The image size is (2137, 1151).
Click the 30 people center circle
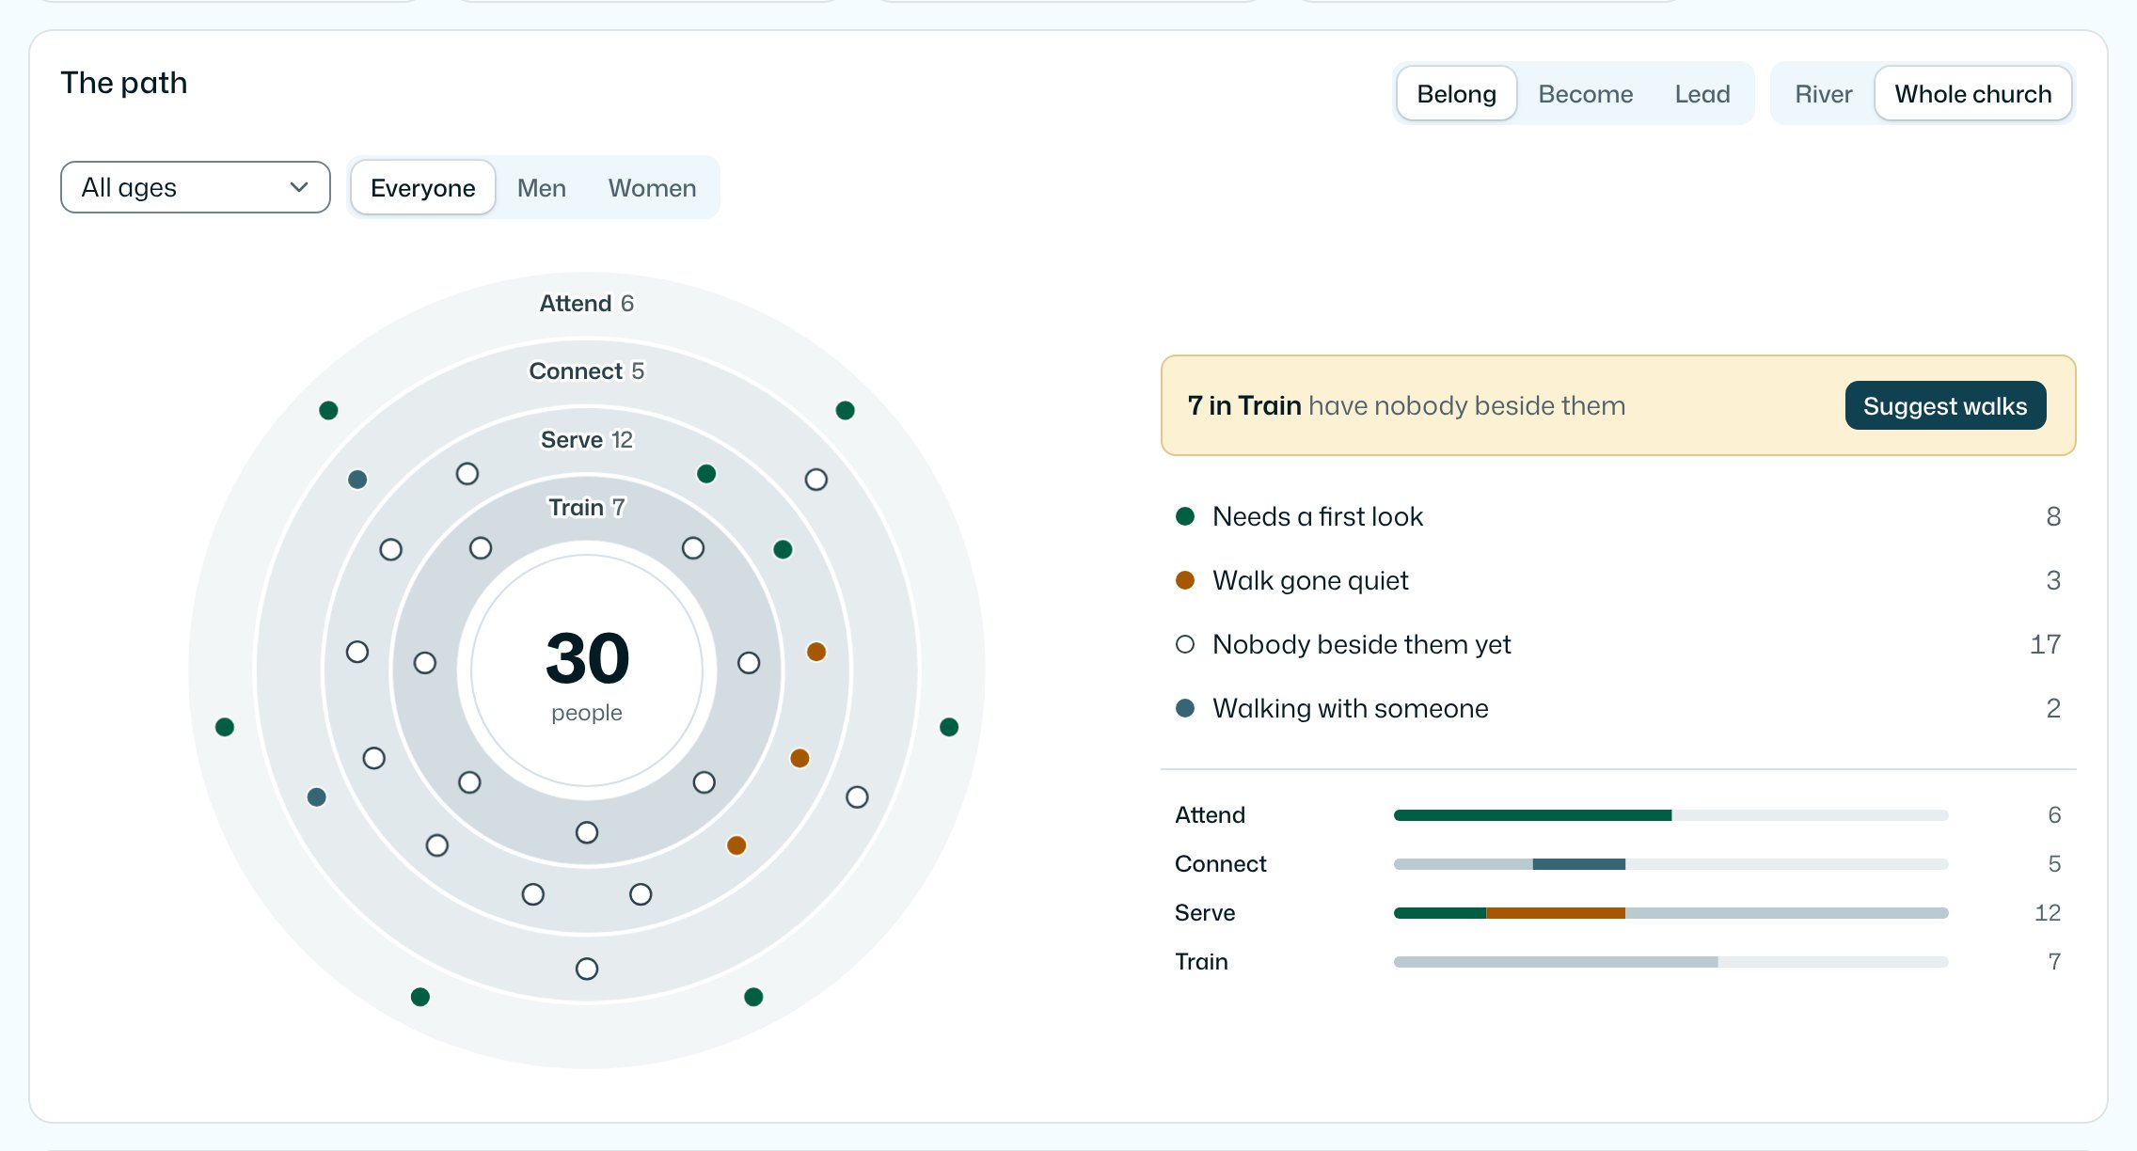coord(586,670)
